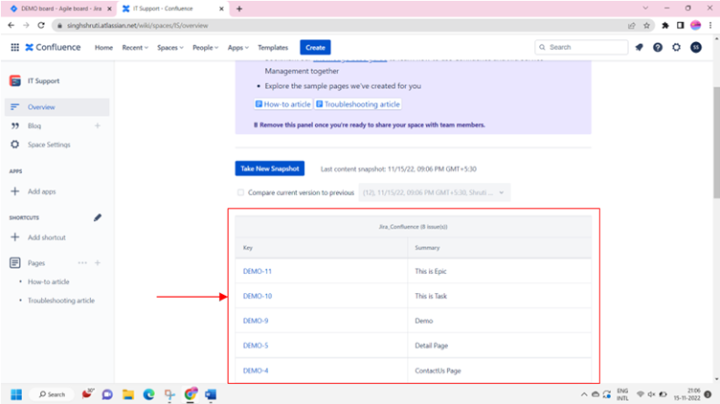
Task: Click Take New Snapshot button
Action: pyautogui.click(x=270, y=168)
